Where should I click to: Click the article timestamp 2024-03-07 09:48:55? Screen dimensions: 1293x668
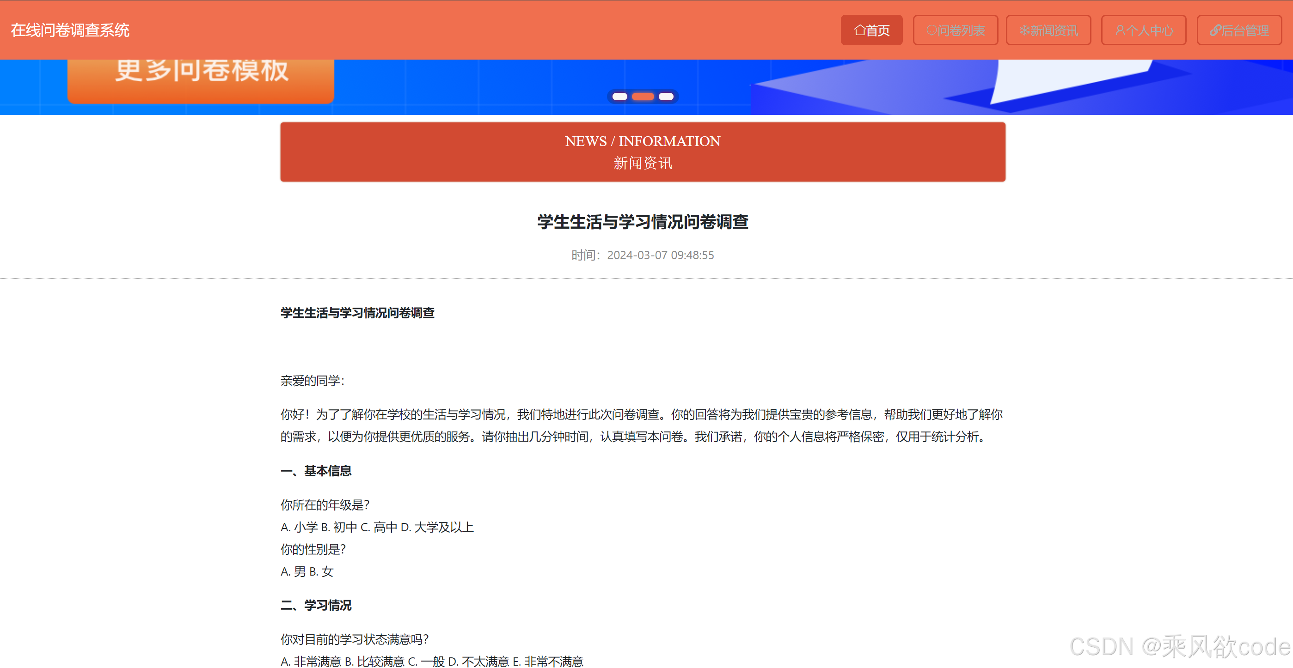(x=660, y=255)
